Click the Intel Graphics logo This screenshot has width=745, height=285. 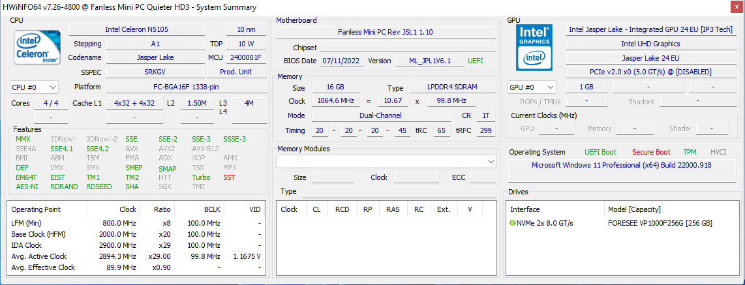(534, 48)
